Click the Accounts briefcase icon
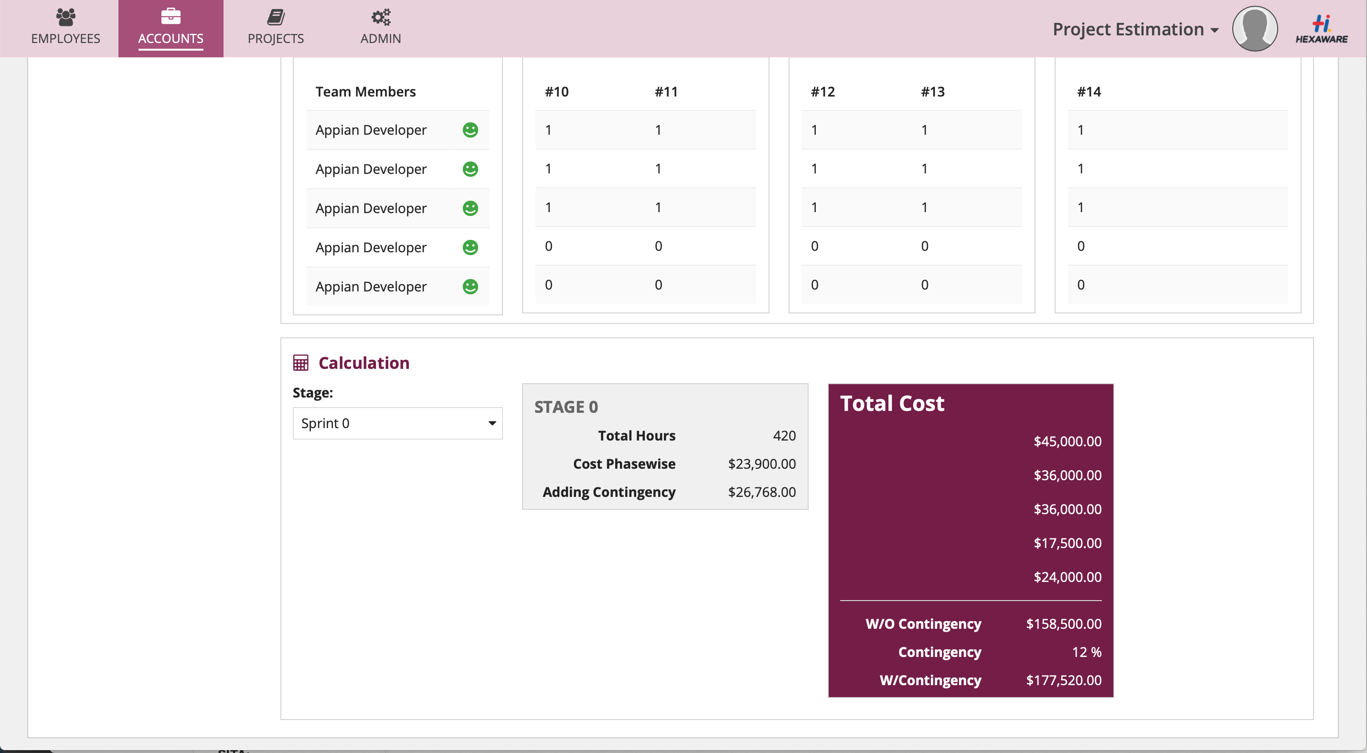 [171, 16]
